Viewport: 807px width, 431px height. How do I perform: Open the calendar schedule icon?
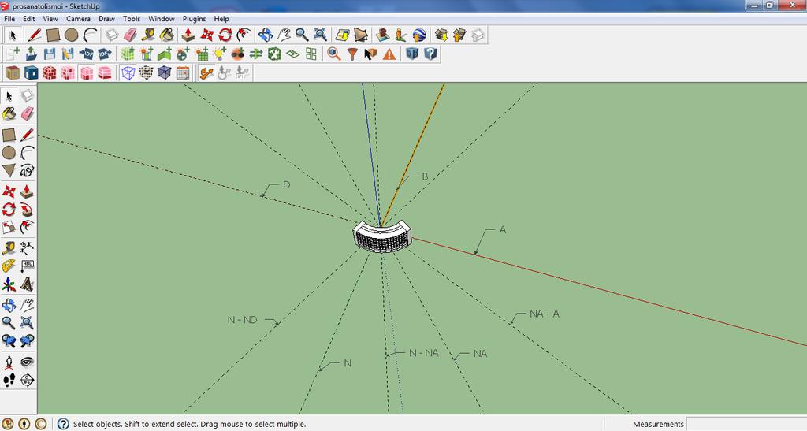[x=183, y=72]
